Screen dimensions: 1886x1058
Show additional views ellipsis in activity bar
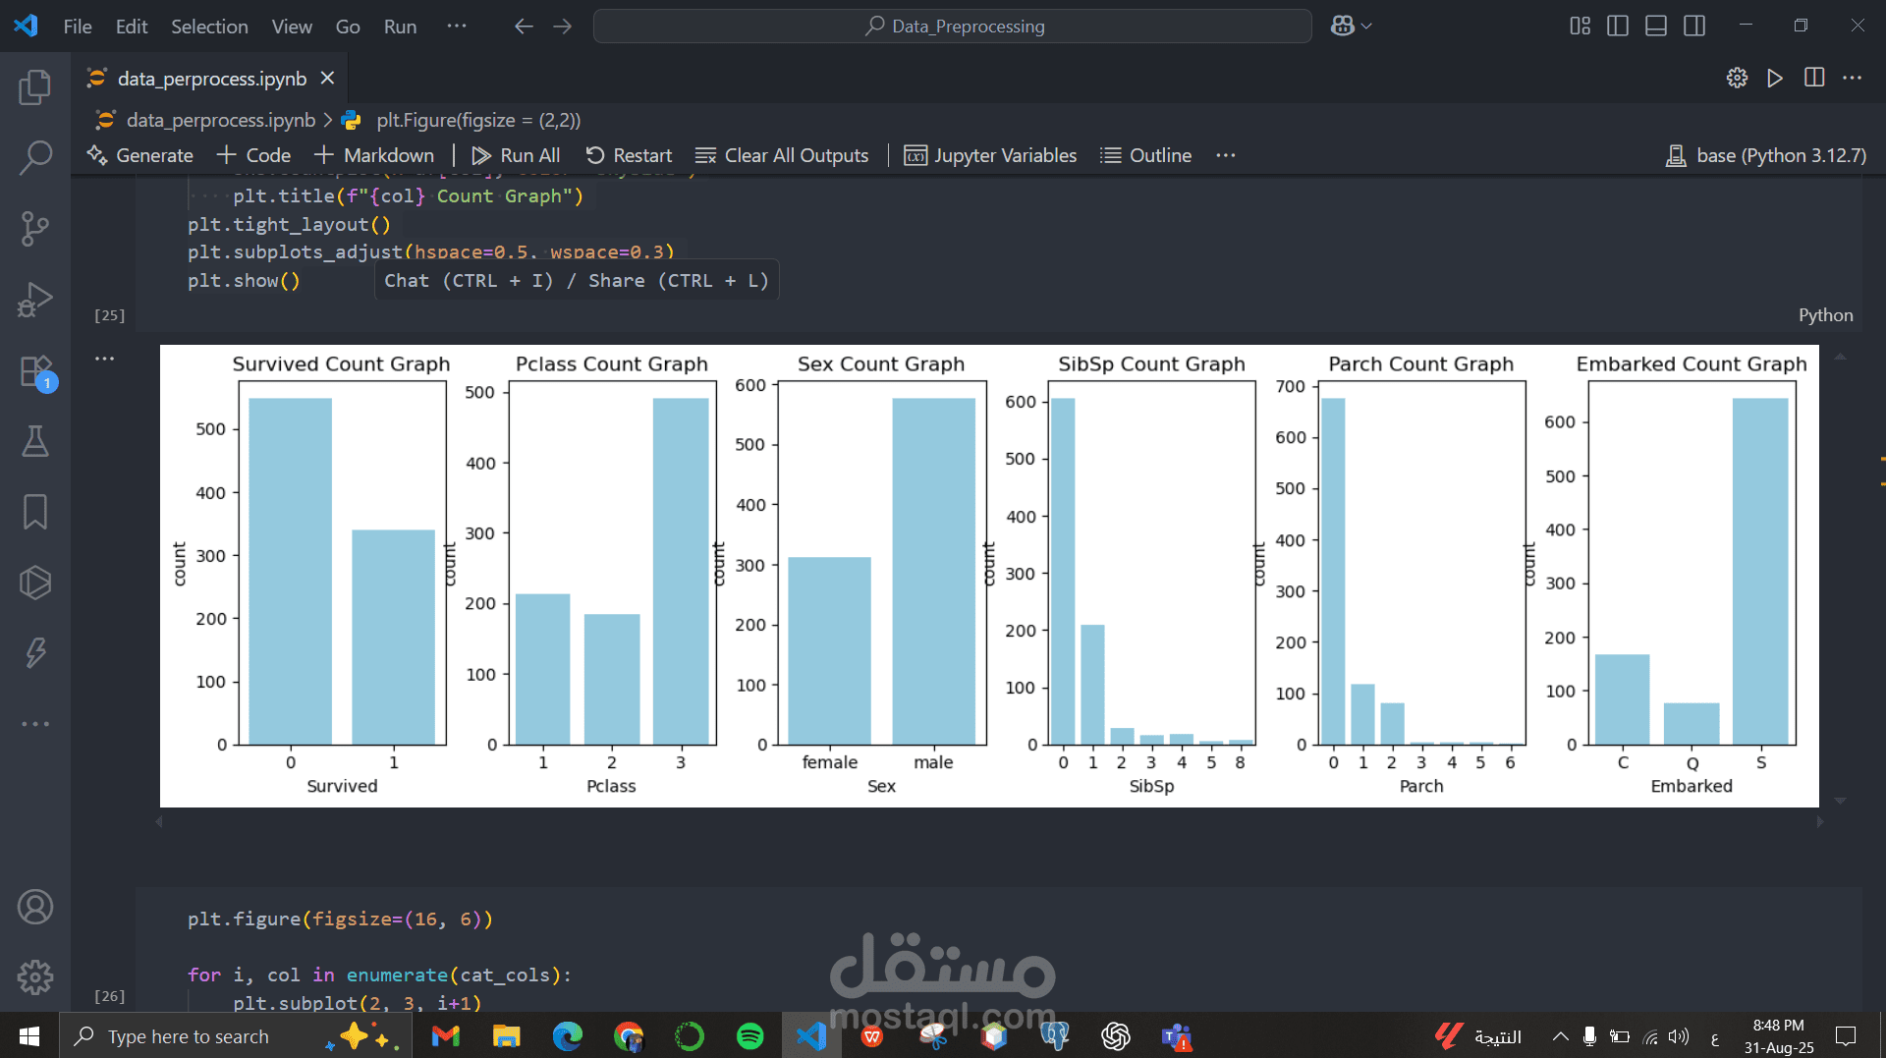click(35, 724)
